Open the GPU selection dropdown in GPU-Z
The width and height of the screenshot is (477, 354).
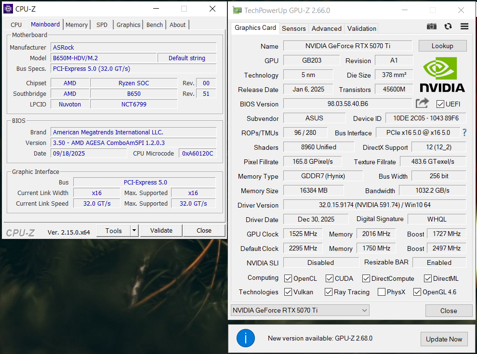(300, 310)
